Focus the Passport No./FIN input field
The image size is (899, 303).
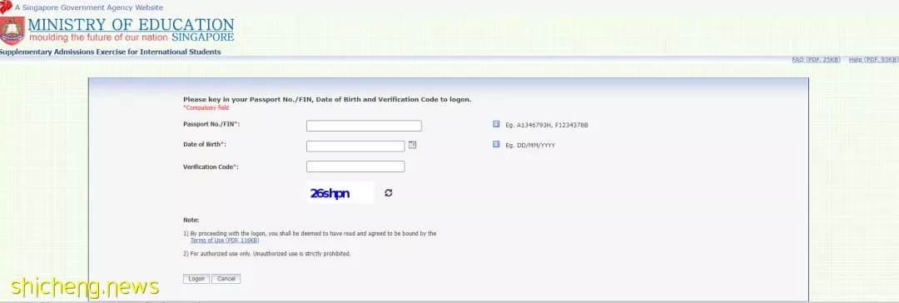364,126
